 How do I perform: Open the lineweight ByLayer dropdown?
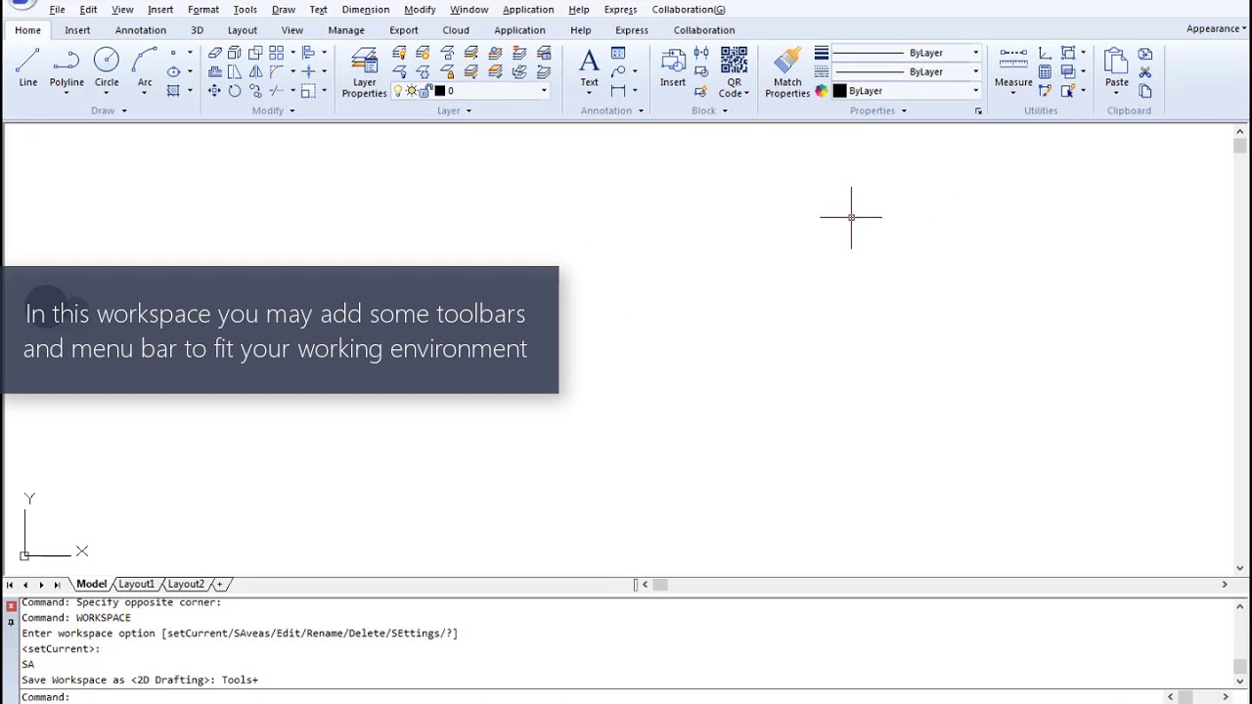975,53
